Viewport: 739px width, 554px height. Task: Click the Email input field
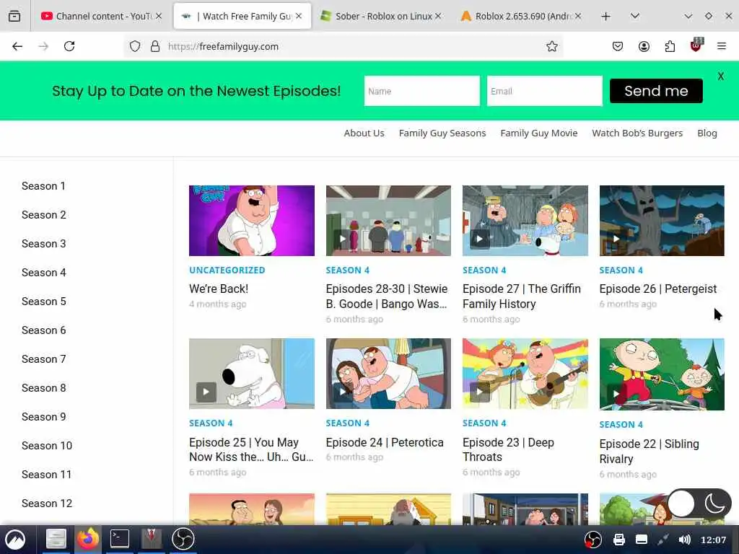tap(544, 91)
